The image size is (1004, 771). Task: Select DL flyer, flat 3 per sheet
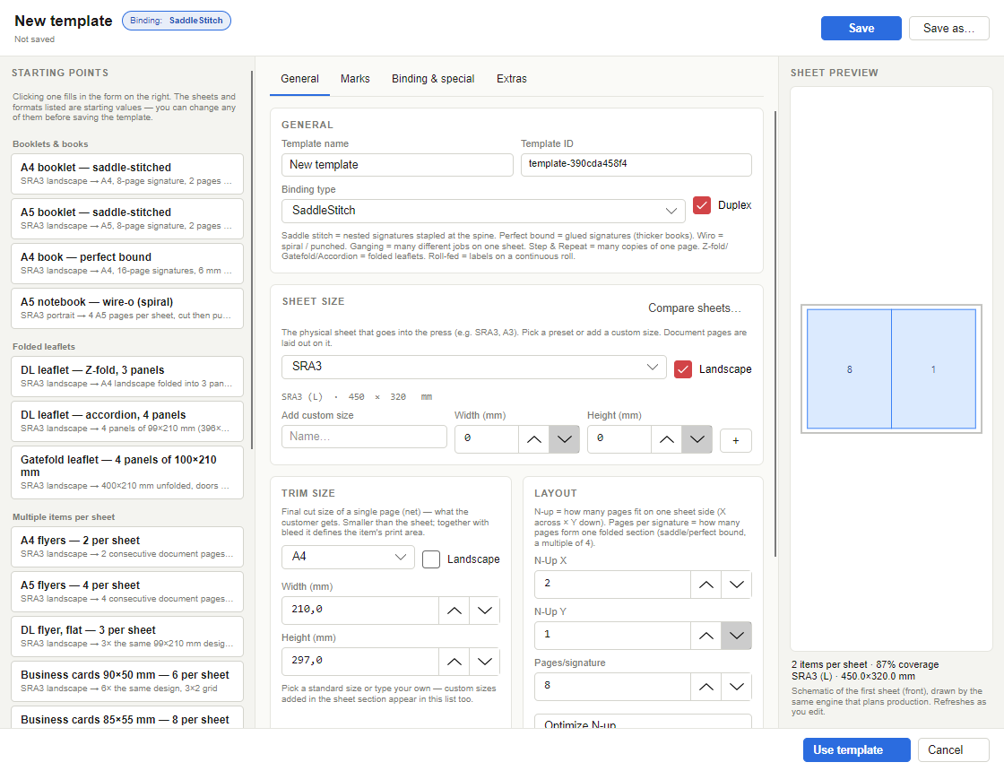click(127, 637)
